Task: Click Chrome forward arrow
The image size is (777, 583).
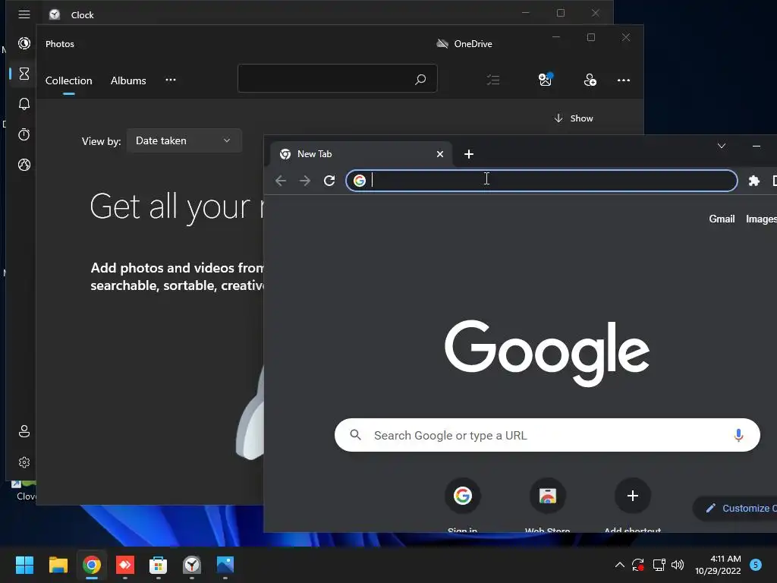Action: click(305, 181)
